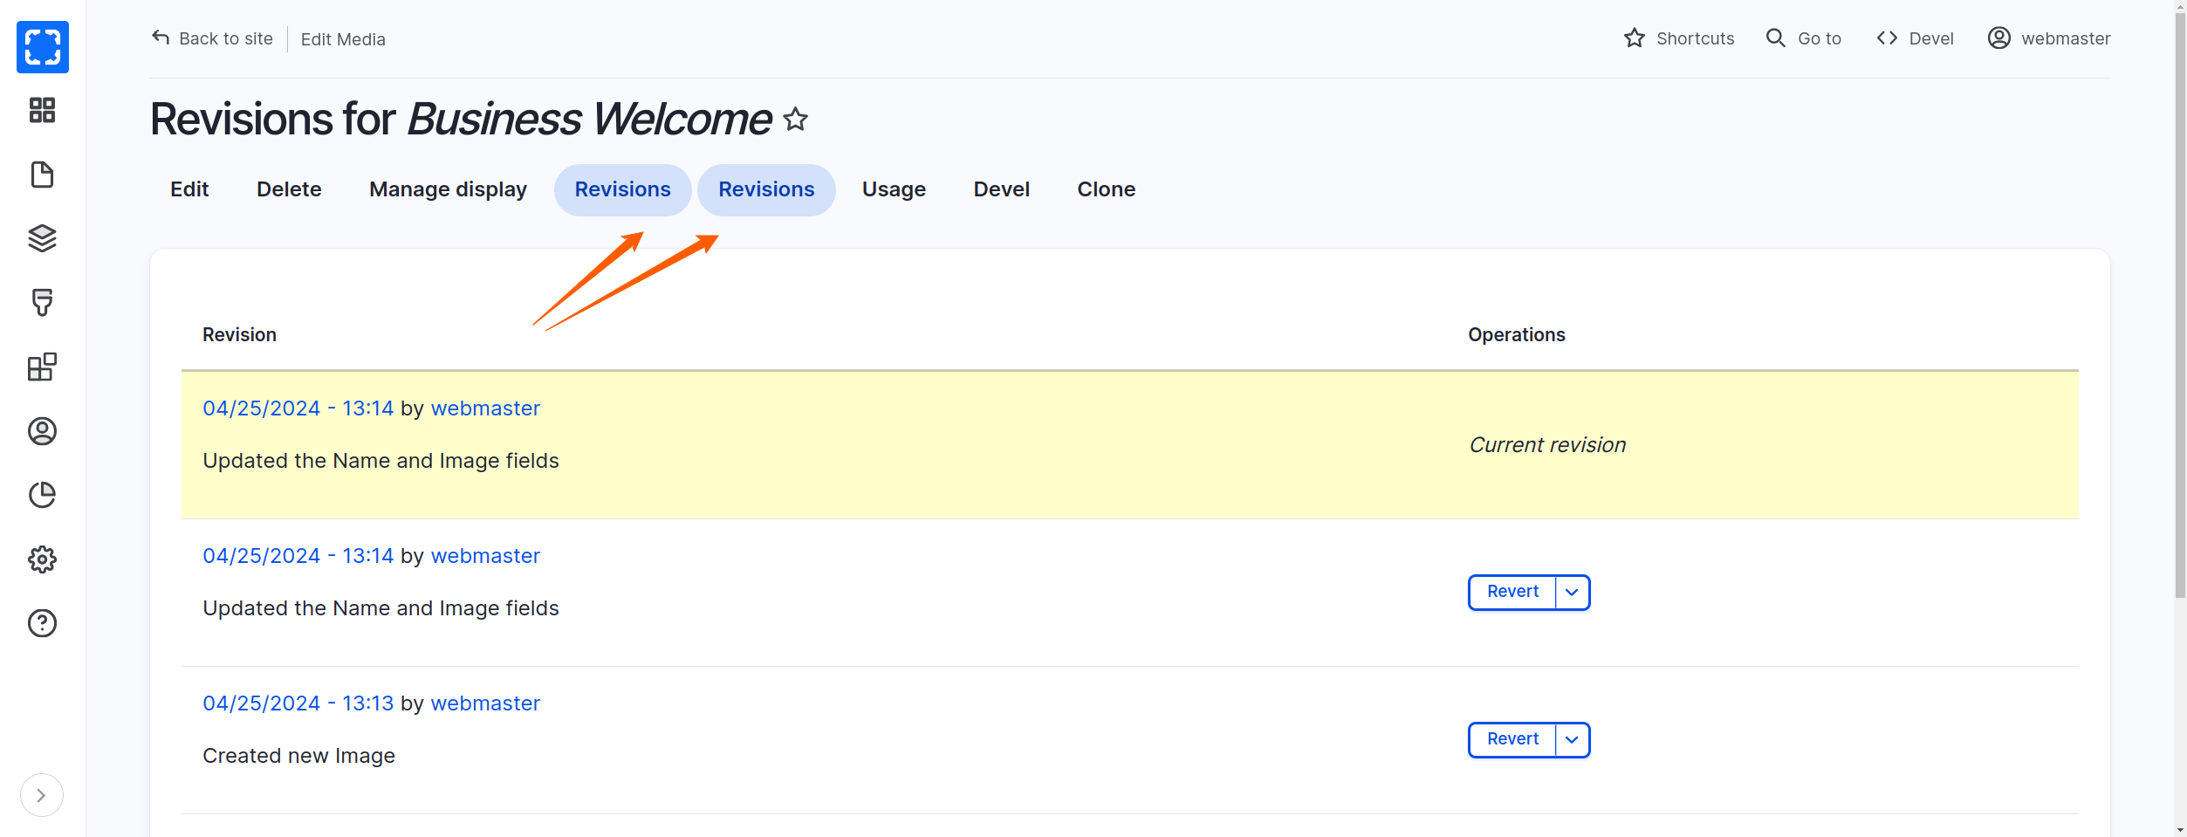The width and height of the screenshot is (2187, 837).
Task: Open the Reports pie chart icon
Action: (42, 495)
